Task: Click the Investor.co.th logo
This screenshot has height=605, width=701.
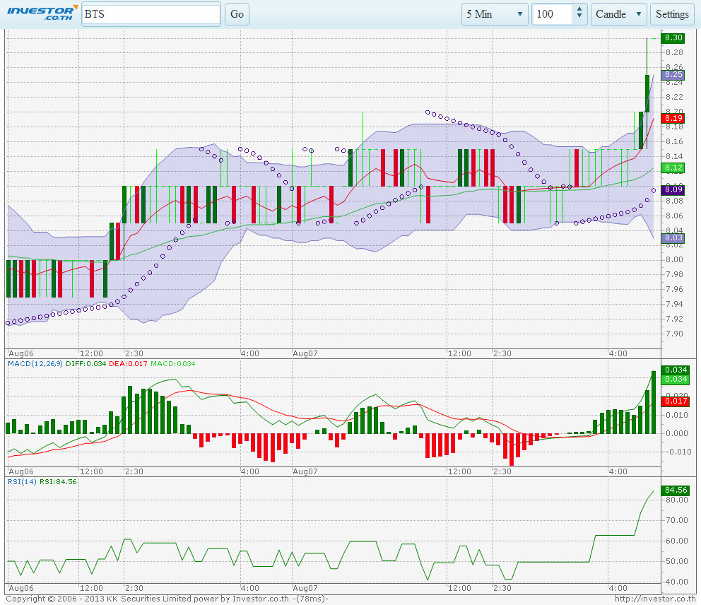Action: pyautogui.click(x=42, y=13)
